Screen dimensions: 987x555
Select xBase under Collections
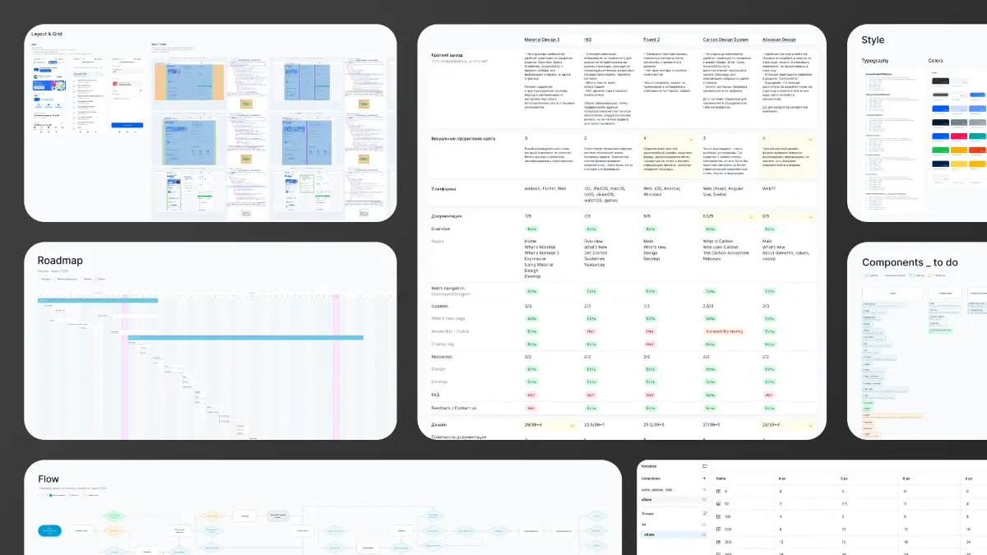click(x=673, y=499)
